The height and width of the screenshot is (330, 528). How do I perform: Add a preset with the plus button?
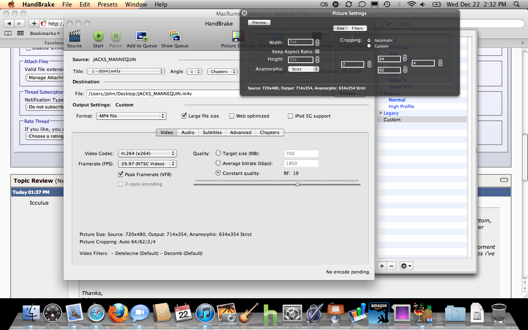point(382,266)
